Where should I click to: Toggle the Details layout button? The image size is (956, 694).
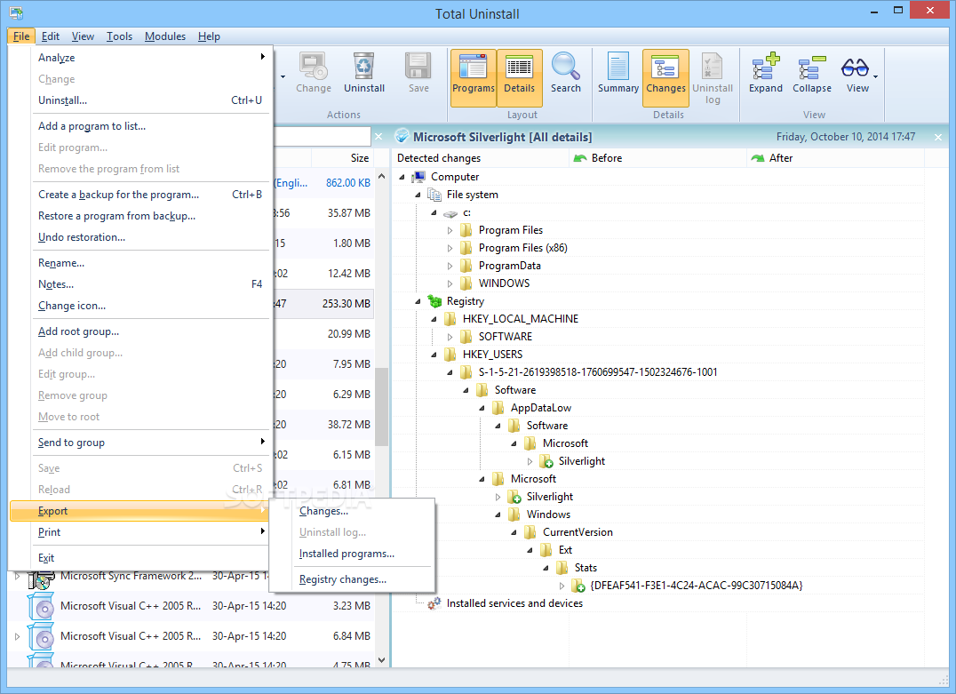tap(519, 78)
